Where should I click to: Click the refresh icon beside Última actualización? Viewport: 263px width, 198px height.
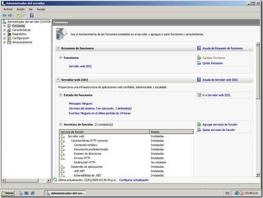click(x=55, y=180)
